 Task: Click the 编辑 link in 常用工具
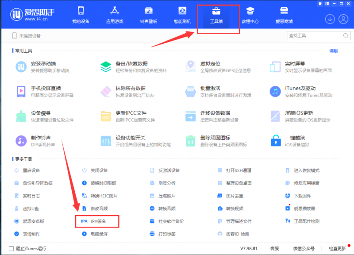pyautogui.click(x=334, y=51)
